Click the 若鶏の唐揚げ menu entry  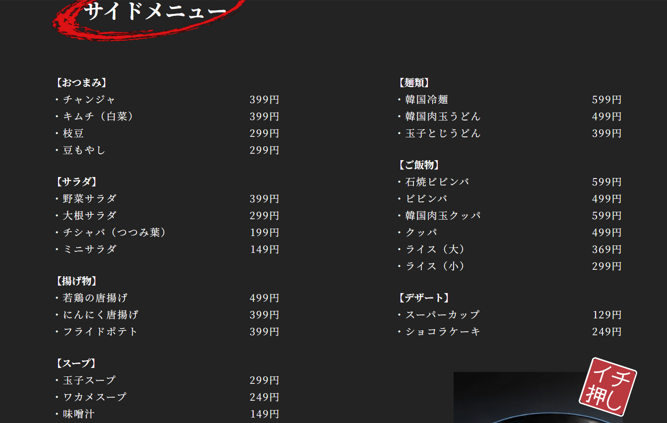pyautogui.click(x=95, y=298)
